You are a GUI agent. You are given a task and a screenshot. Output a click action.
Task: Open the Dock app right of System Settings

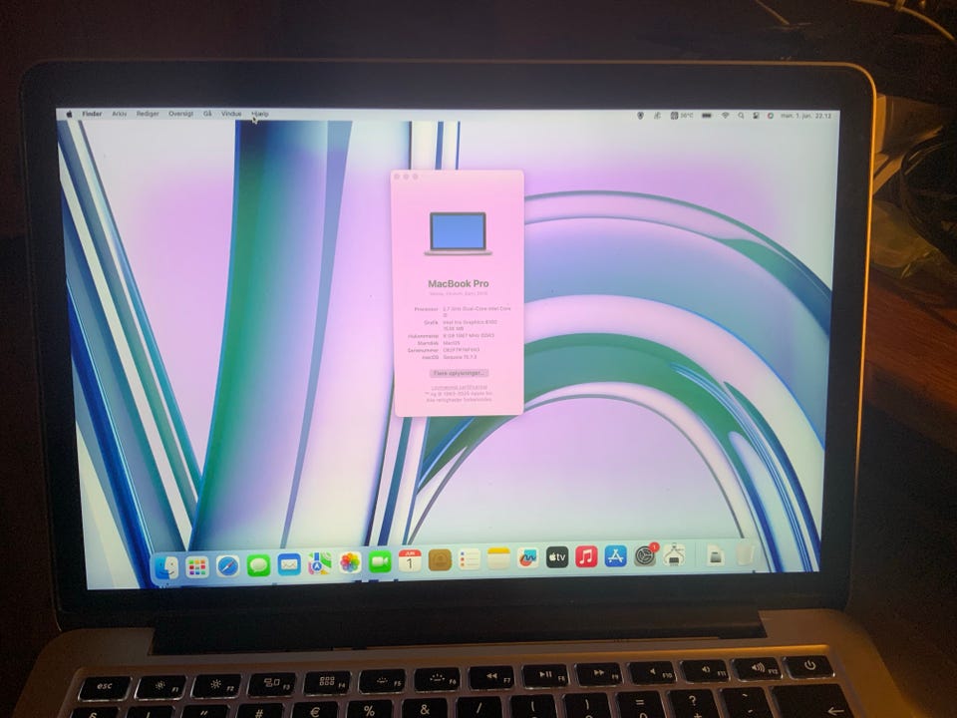[674, 555]
